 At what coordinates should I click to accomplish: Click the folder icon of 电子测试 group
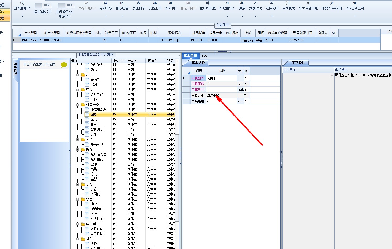pyautogui.click(x=83, y=224)
